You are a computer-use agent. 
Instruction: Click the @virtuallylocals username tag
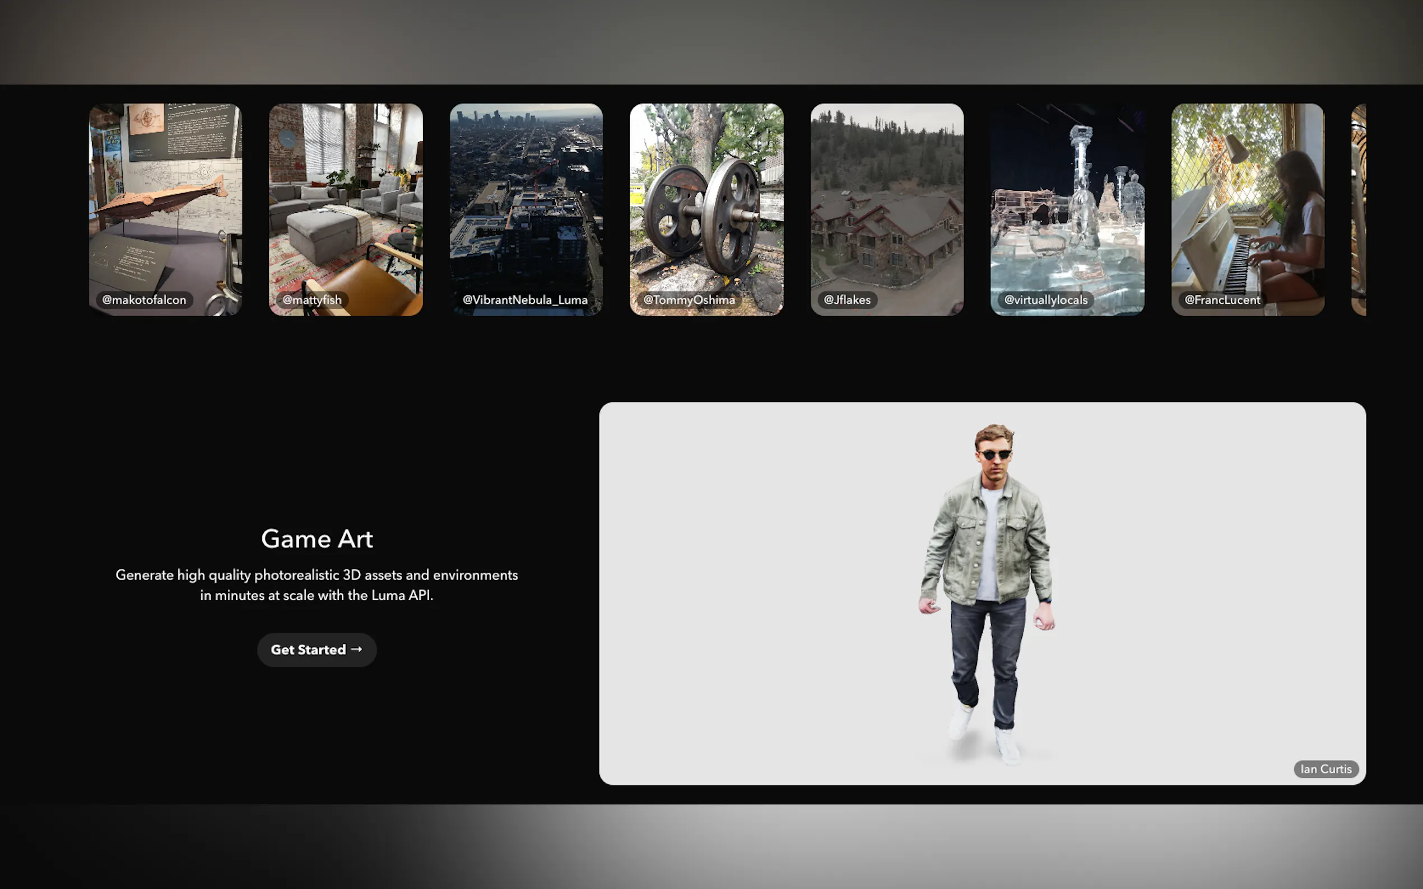pyautogui.click(x=1045, y=300)
